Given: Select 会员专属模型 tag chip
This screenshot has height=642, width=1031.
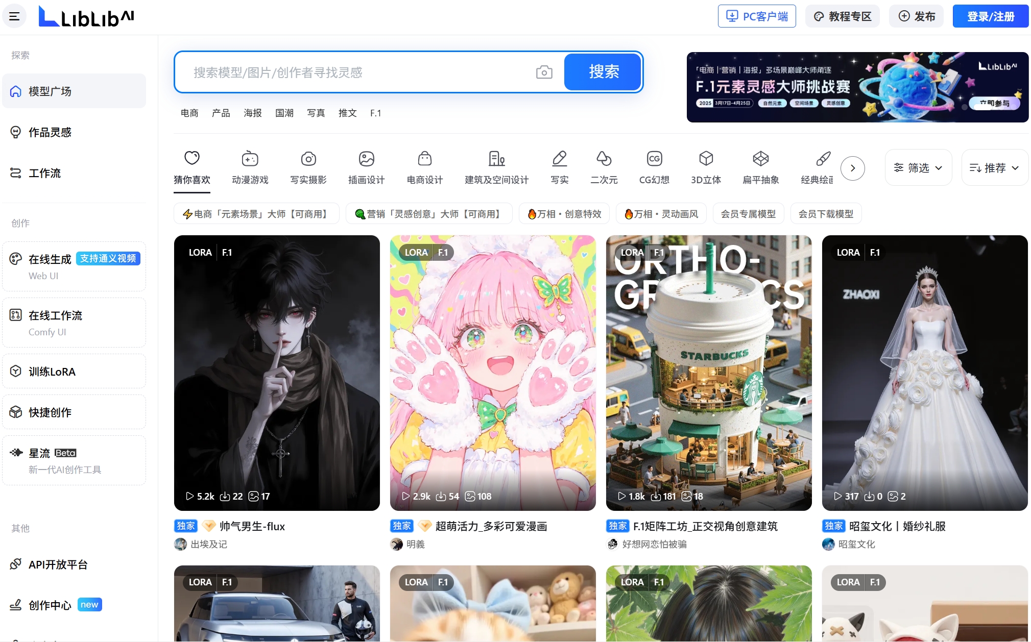Looking at the screenshot, I should 748,214.
